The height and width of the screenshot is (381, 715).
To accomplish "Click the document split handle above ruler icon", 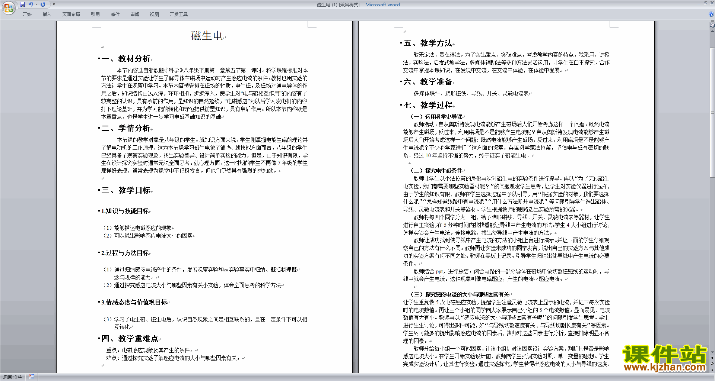I will click(712, 22).
